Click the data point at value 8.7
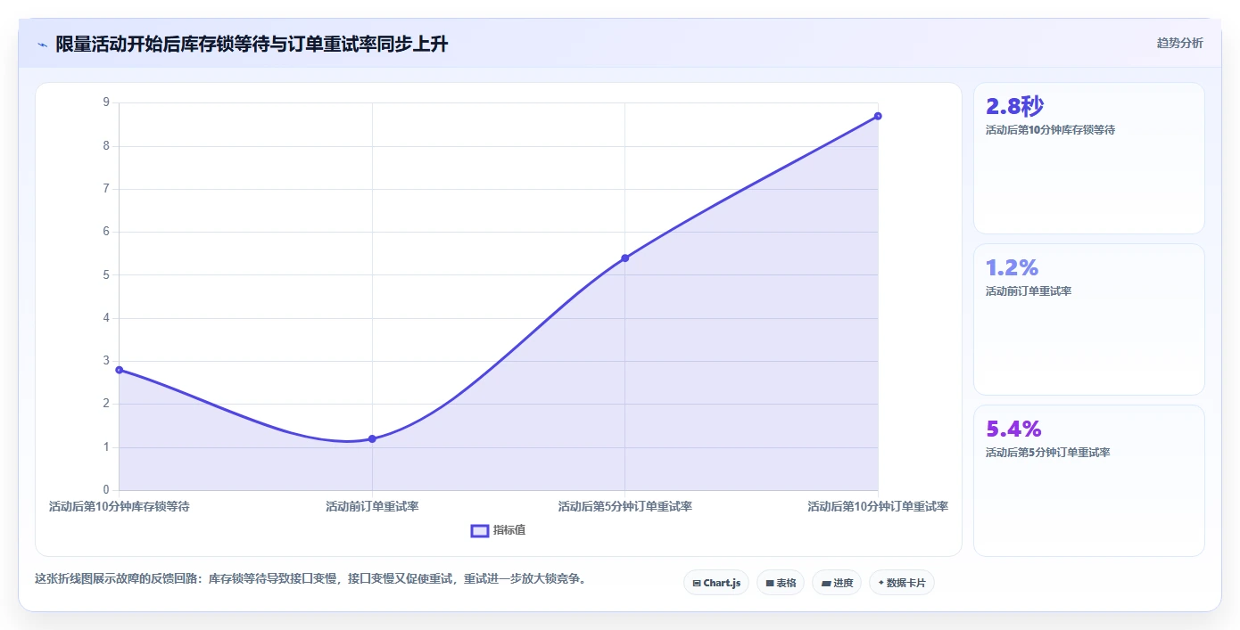This screenshot has width=1240, height=630. click(878, 116)
